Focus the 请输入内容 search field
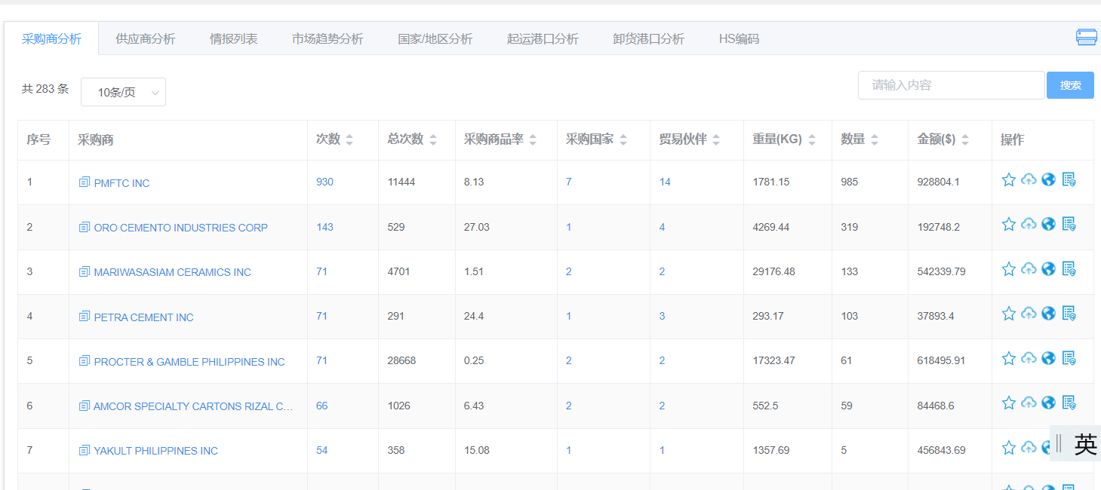1101x490 pixels. [x=951, y=85]
